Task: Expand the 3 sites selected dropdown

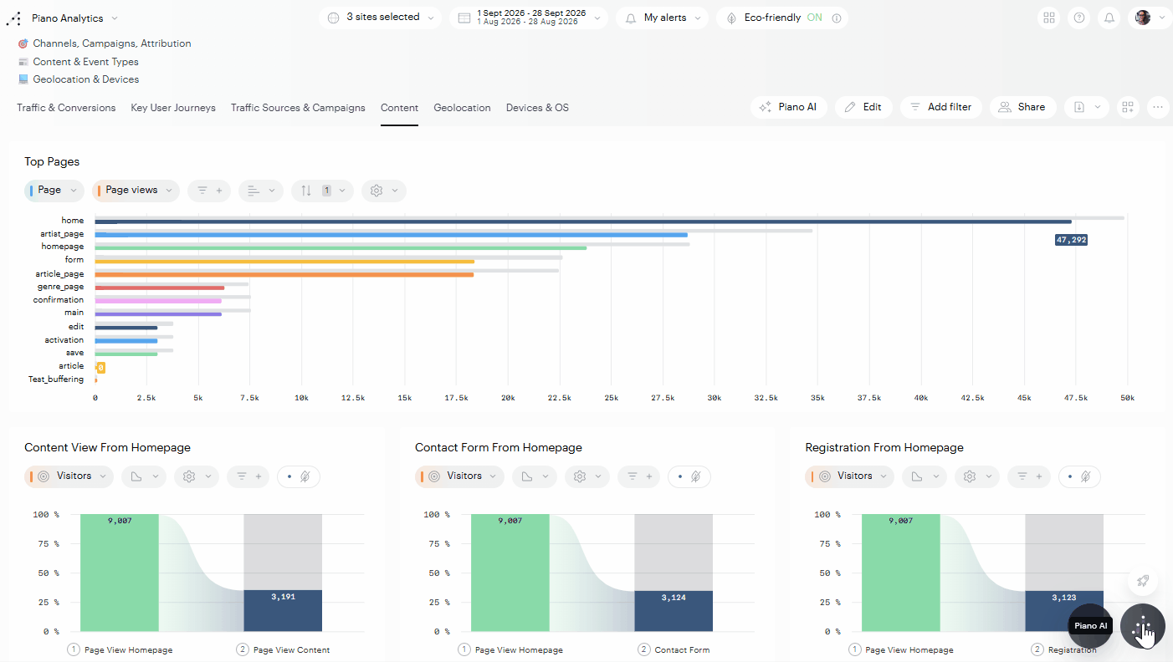Action: coord(380,18)
